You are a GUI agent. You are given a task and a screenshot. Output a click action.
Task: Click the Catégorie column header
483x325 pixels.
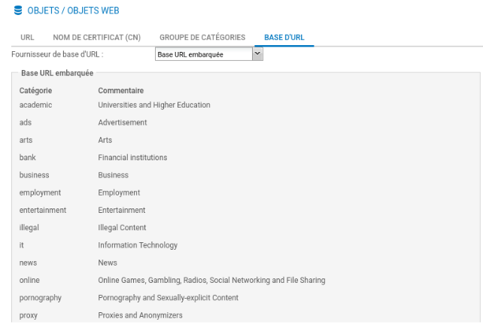tap(35, 91)
